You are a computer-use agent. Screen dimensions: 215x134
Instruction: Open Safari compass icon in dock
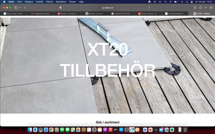pyautogui.click(x=46, y=130)
